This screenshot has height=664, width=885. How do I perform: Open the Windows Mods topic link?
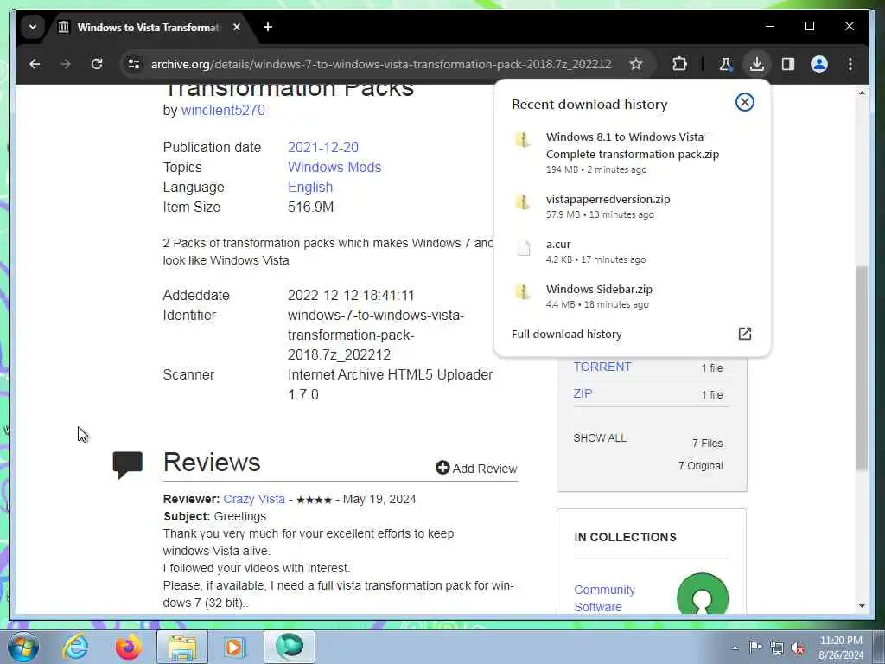[334, 167]
